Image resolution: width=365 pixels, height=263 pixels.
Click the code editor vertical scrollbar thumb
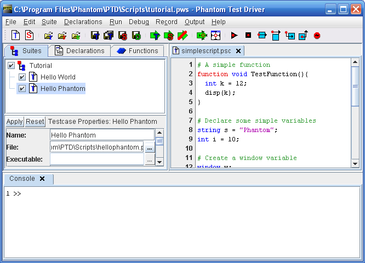(355, 87)
